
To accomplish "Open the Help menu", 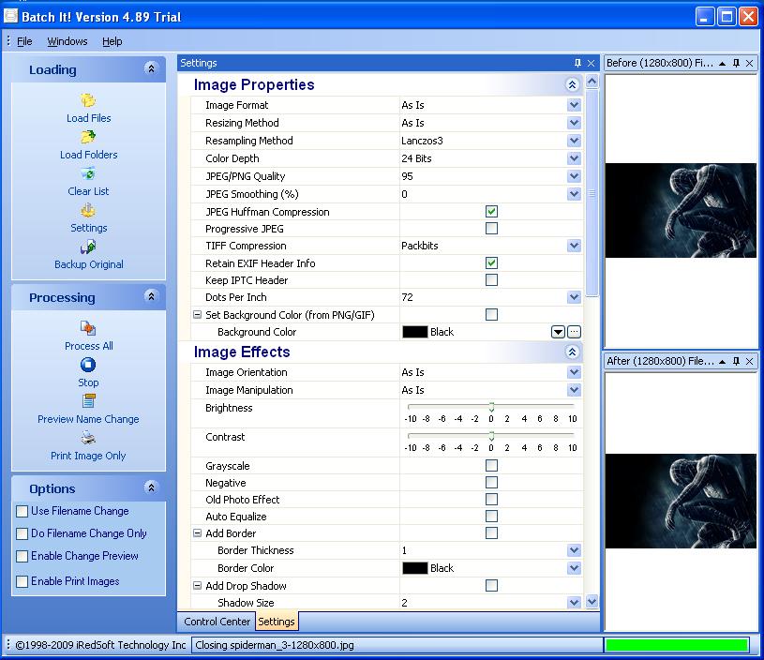I will [112, 41].
